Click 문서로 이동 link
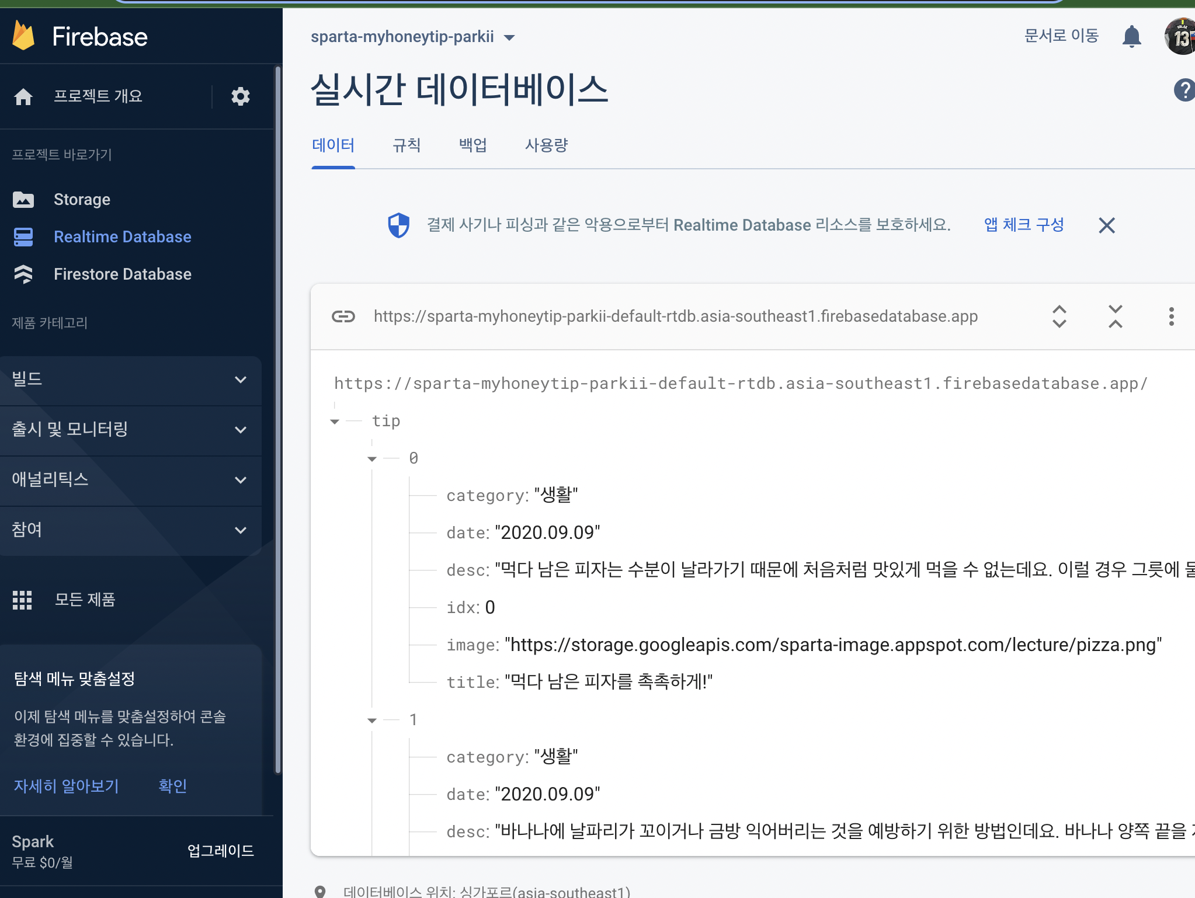1195x898 pixels. [1061, 36]
